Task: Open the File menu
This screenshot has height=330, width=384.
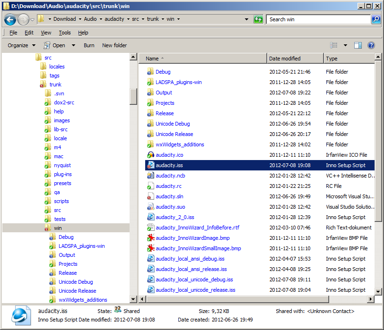Action: tap(13, 33)
